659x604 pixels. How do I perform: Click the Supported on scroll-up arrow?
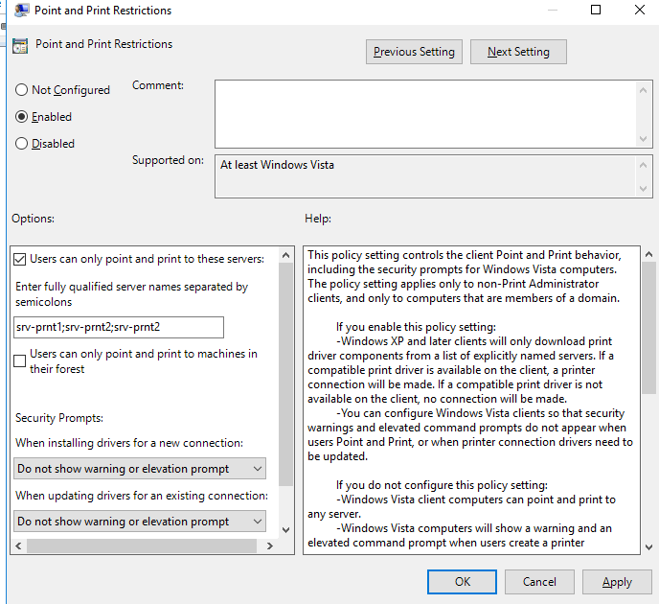643,165
